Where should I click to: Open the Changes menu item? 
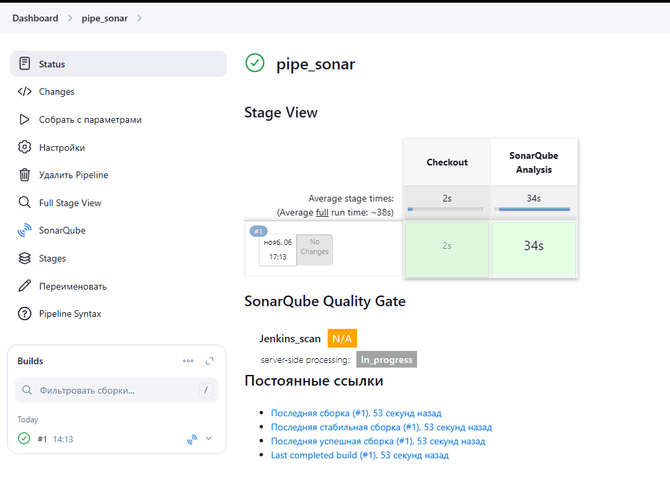pos(57,92)
